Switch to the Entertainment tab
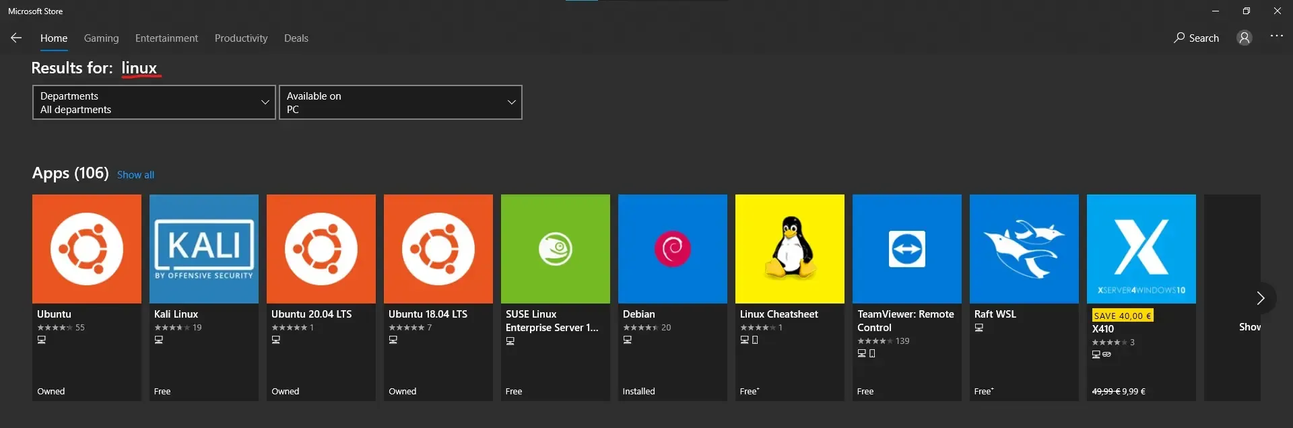The image size is (1293, 428). 166,38
